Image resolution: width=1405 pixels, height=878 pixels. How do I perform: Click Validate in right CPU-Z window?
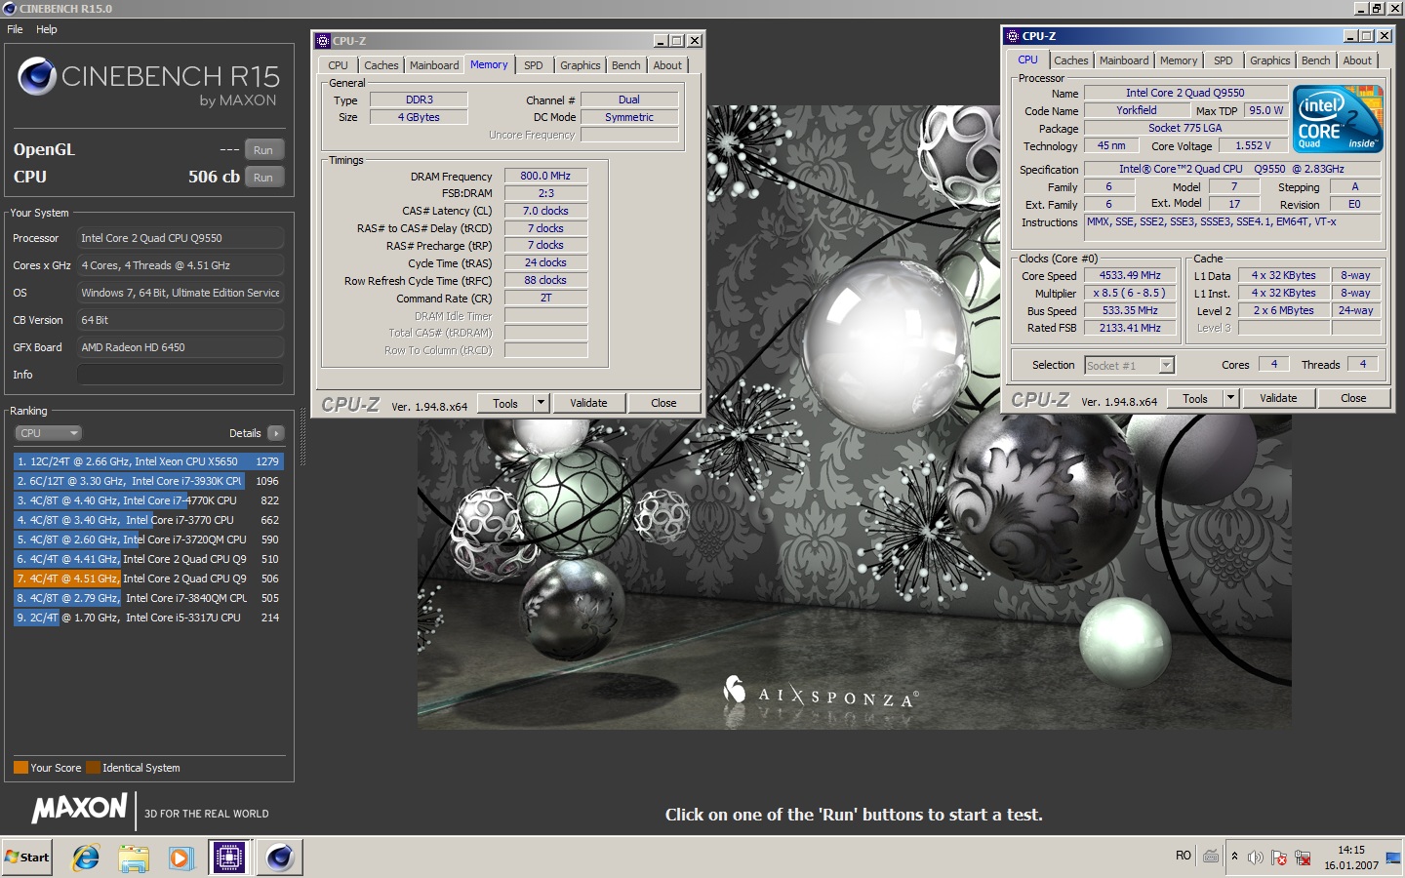tap(1278, 398)
